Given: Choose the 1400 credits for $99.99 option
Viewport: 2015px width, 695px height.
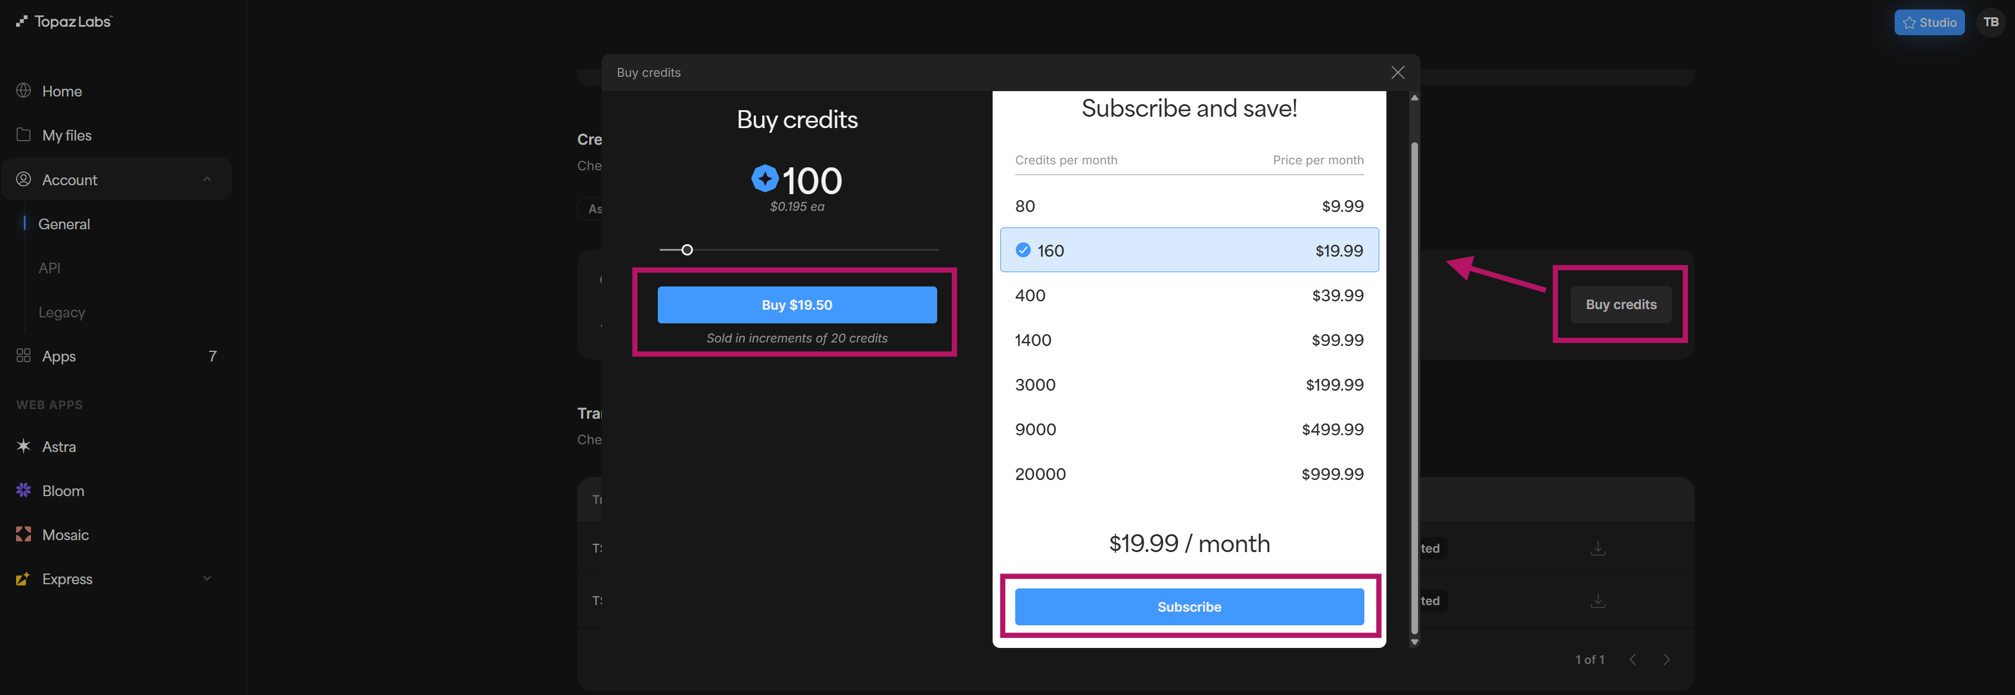Looking at the screenshot, I should pyautogui.click(x=1188, y=340).
